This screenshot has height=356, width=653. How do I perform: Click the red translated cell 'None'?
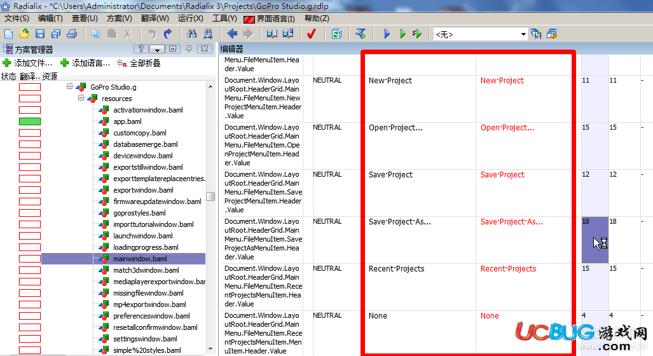tap(490, 316)
